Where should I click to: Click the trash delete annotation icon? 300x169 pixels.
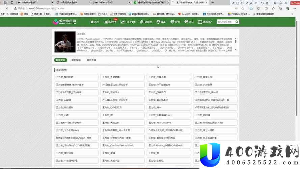coord(267,3)
